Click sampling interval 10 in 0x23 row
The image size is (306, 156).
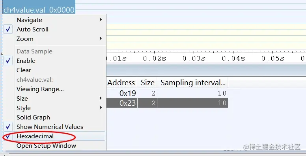[193, 103]
